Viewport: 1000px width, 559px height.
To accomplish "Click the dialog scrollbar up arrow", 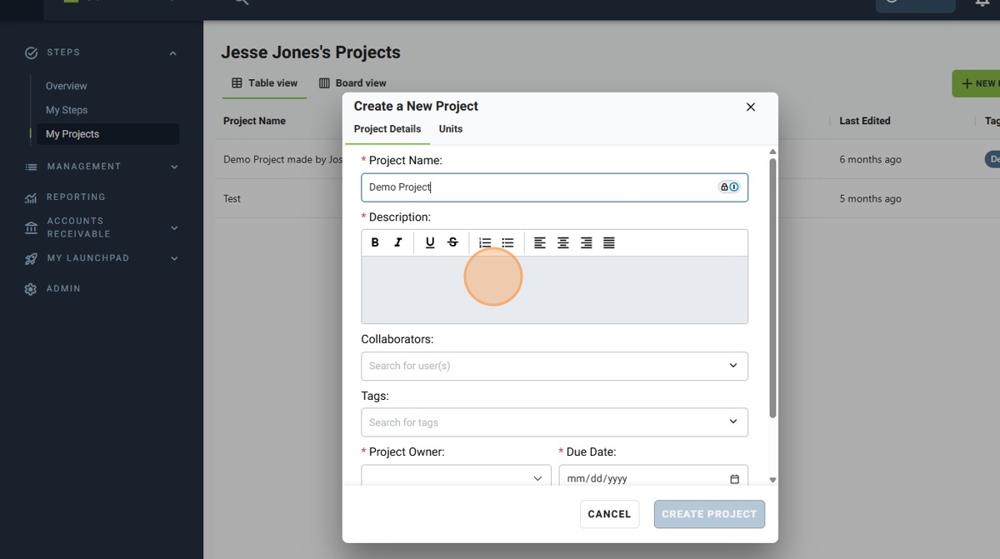I will click(772, 152).
